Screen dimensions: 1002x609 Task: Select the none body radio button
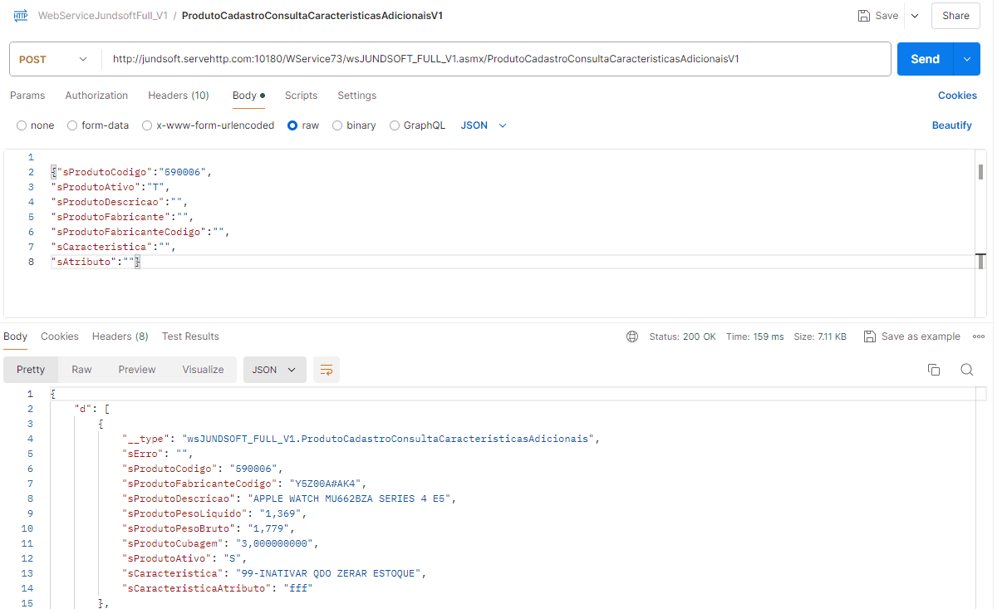click(22, 125)
